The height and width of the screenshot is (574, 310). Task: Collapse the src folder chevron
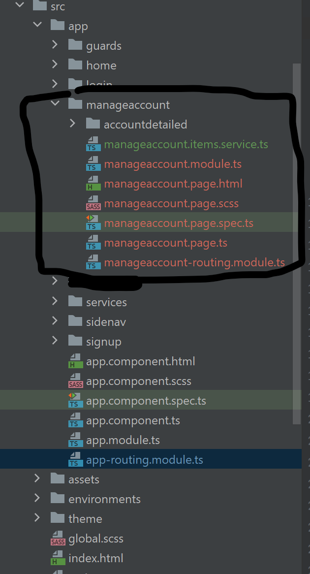coord(19,5)
